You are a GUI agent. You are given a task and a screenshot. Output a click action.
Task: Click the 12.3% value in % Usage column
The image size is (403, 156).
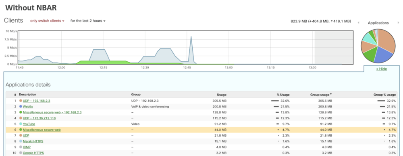[285, 118]
